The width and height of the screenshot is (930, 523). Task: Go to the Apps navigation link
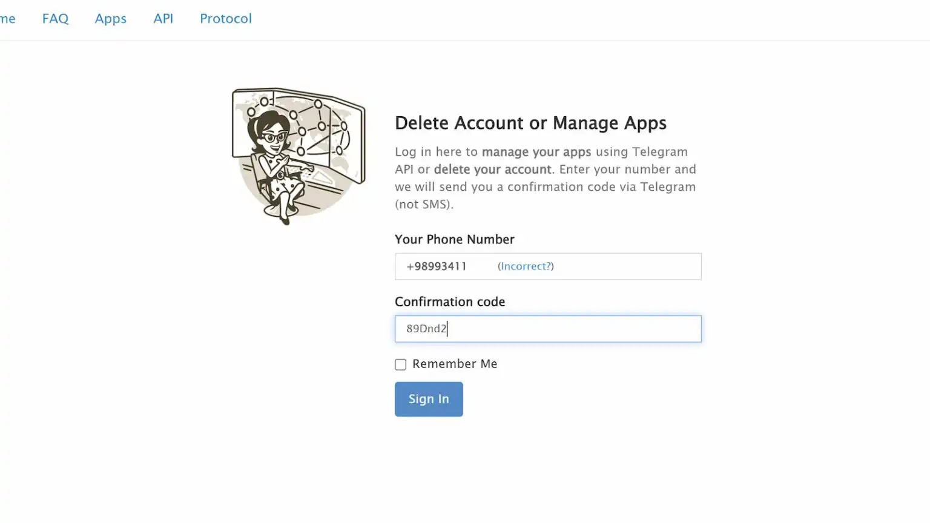pyautogui.click(x=110, y=19)
